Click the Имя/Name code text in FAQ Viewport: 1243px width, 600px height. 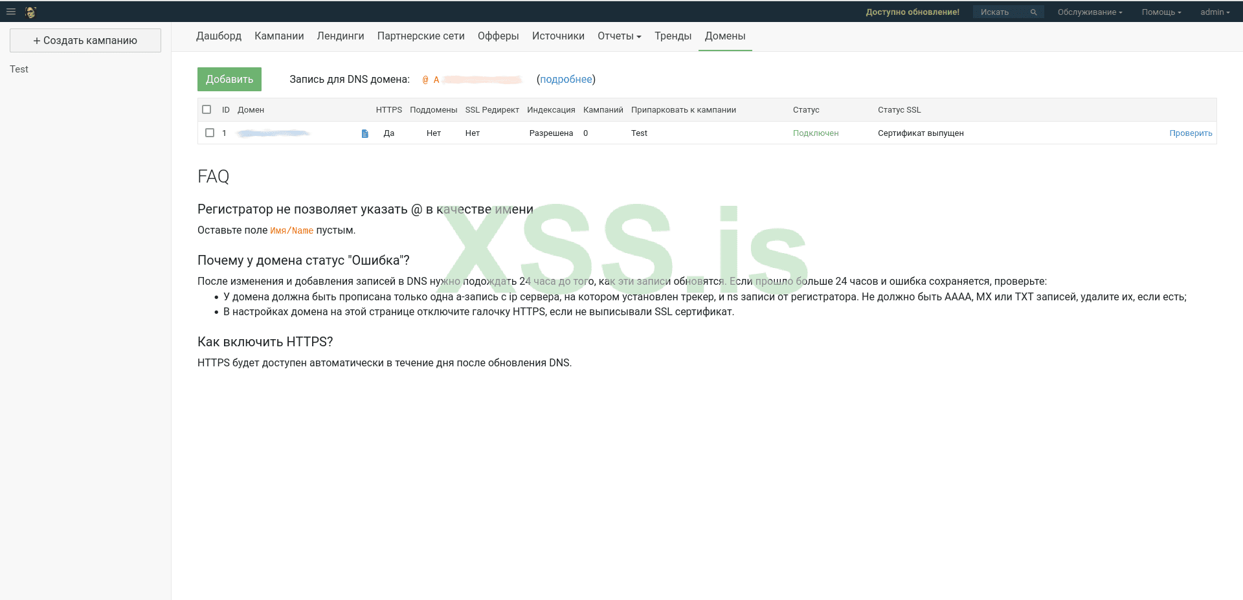292,230
